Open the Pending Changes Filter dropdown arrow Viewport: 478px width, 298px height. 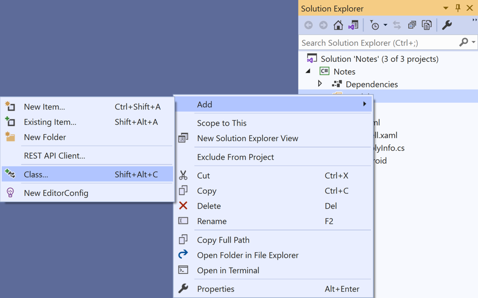tap(385, 25)
